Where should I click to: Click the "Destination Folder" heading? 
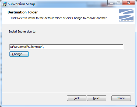(x=23, y=12)
